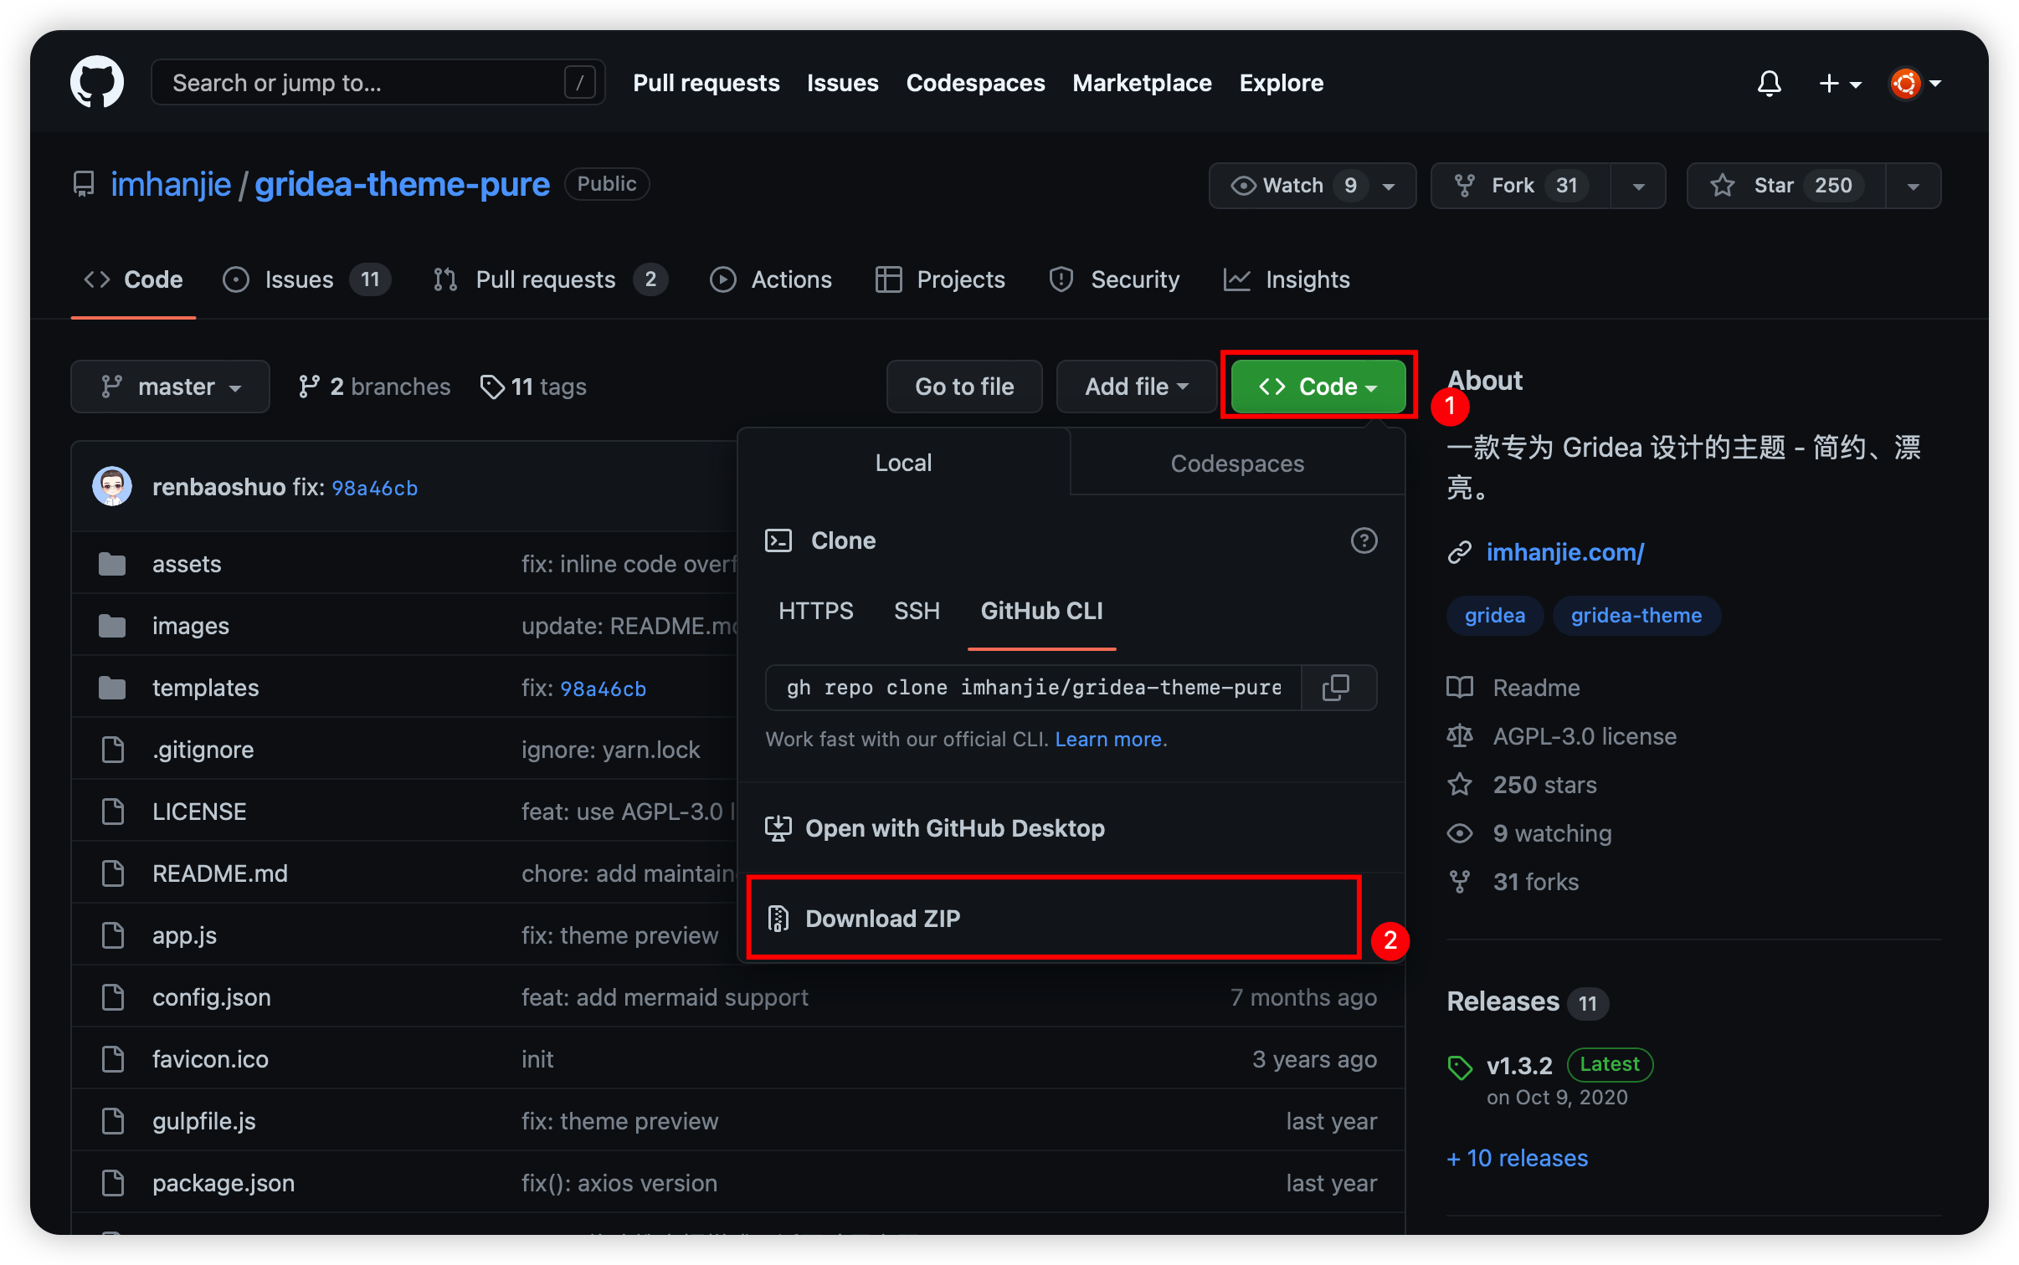Click the Clone help question mark icon
The width and height of the screenshot is (2019, 1265).
pos(1364,540)
